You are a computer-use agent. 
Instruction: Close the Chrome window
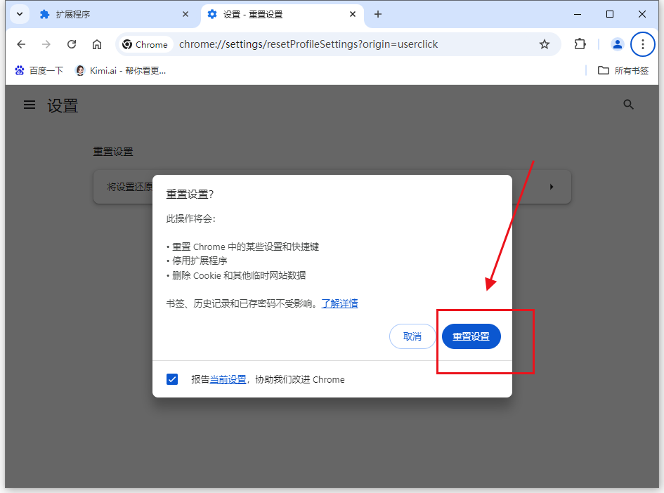click(642, 14)
